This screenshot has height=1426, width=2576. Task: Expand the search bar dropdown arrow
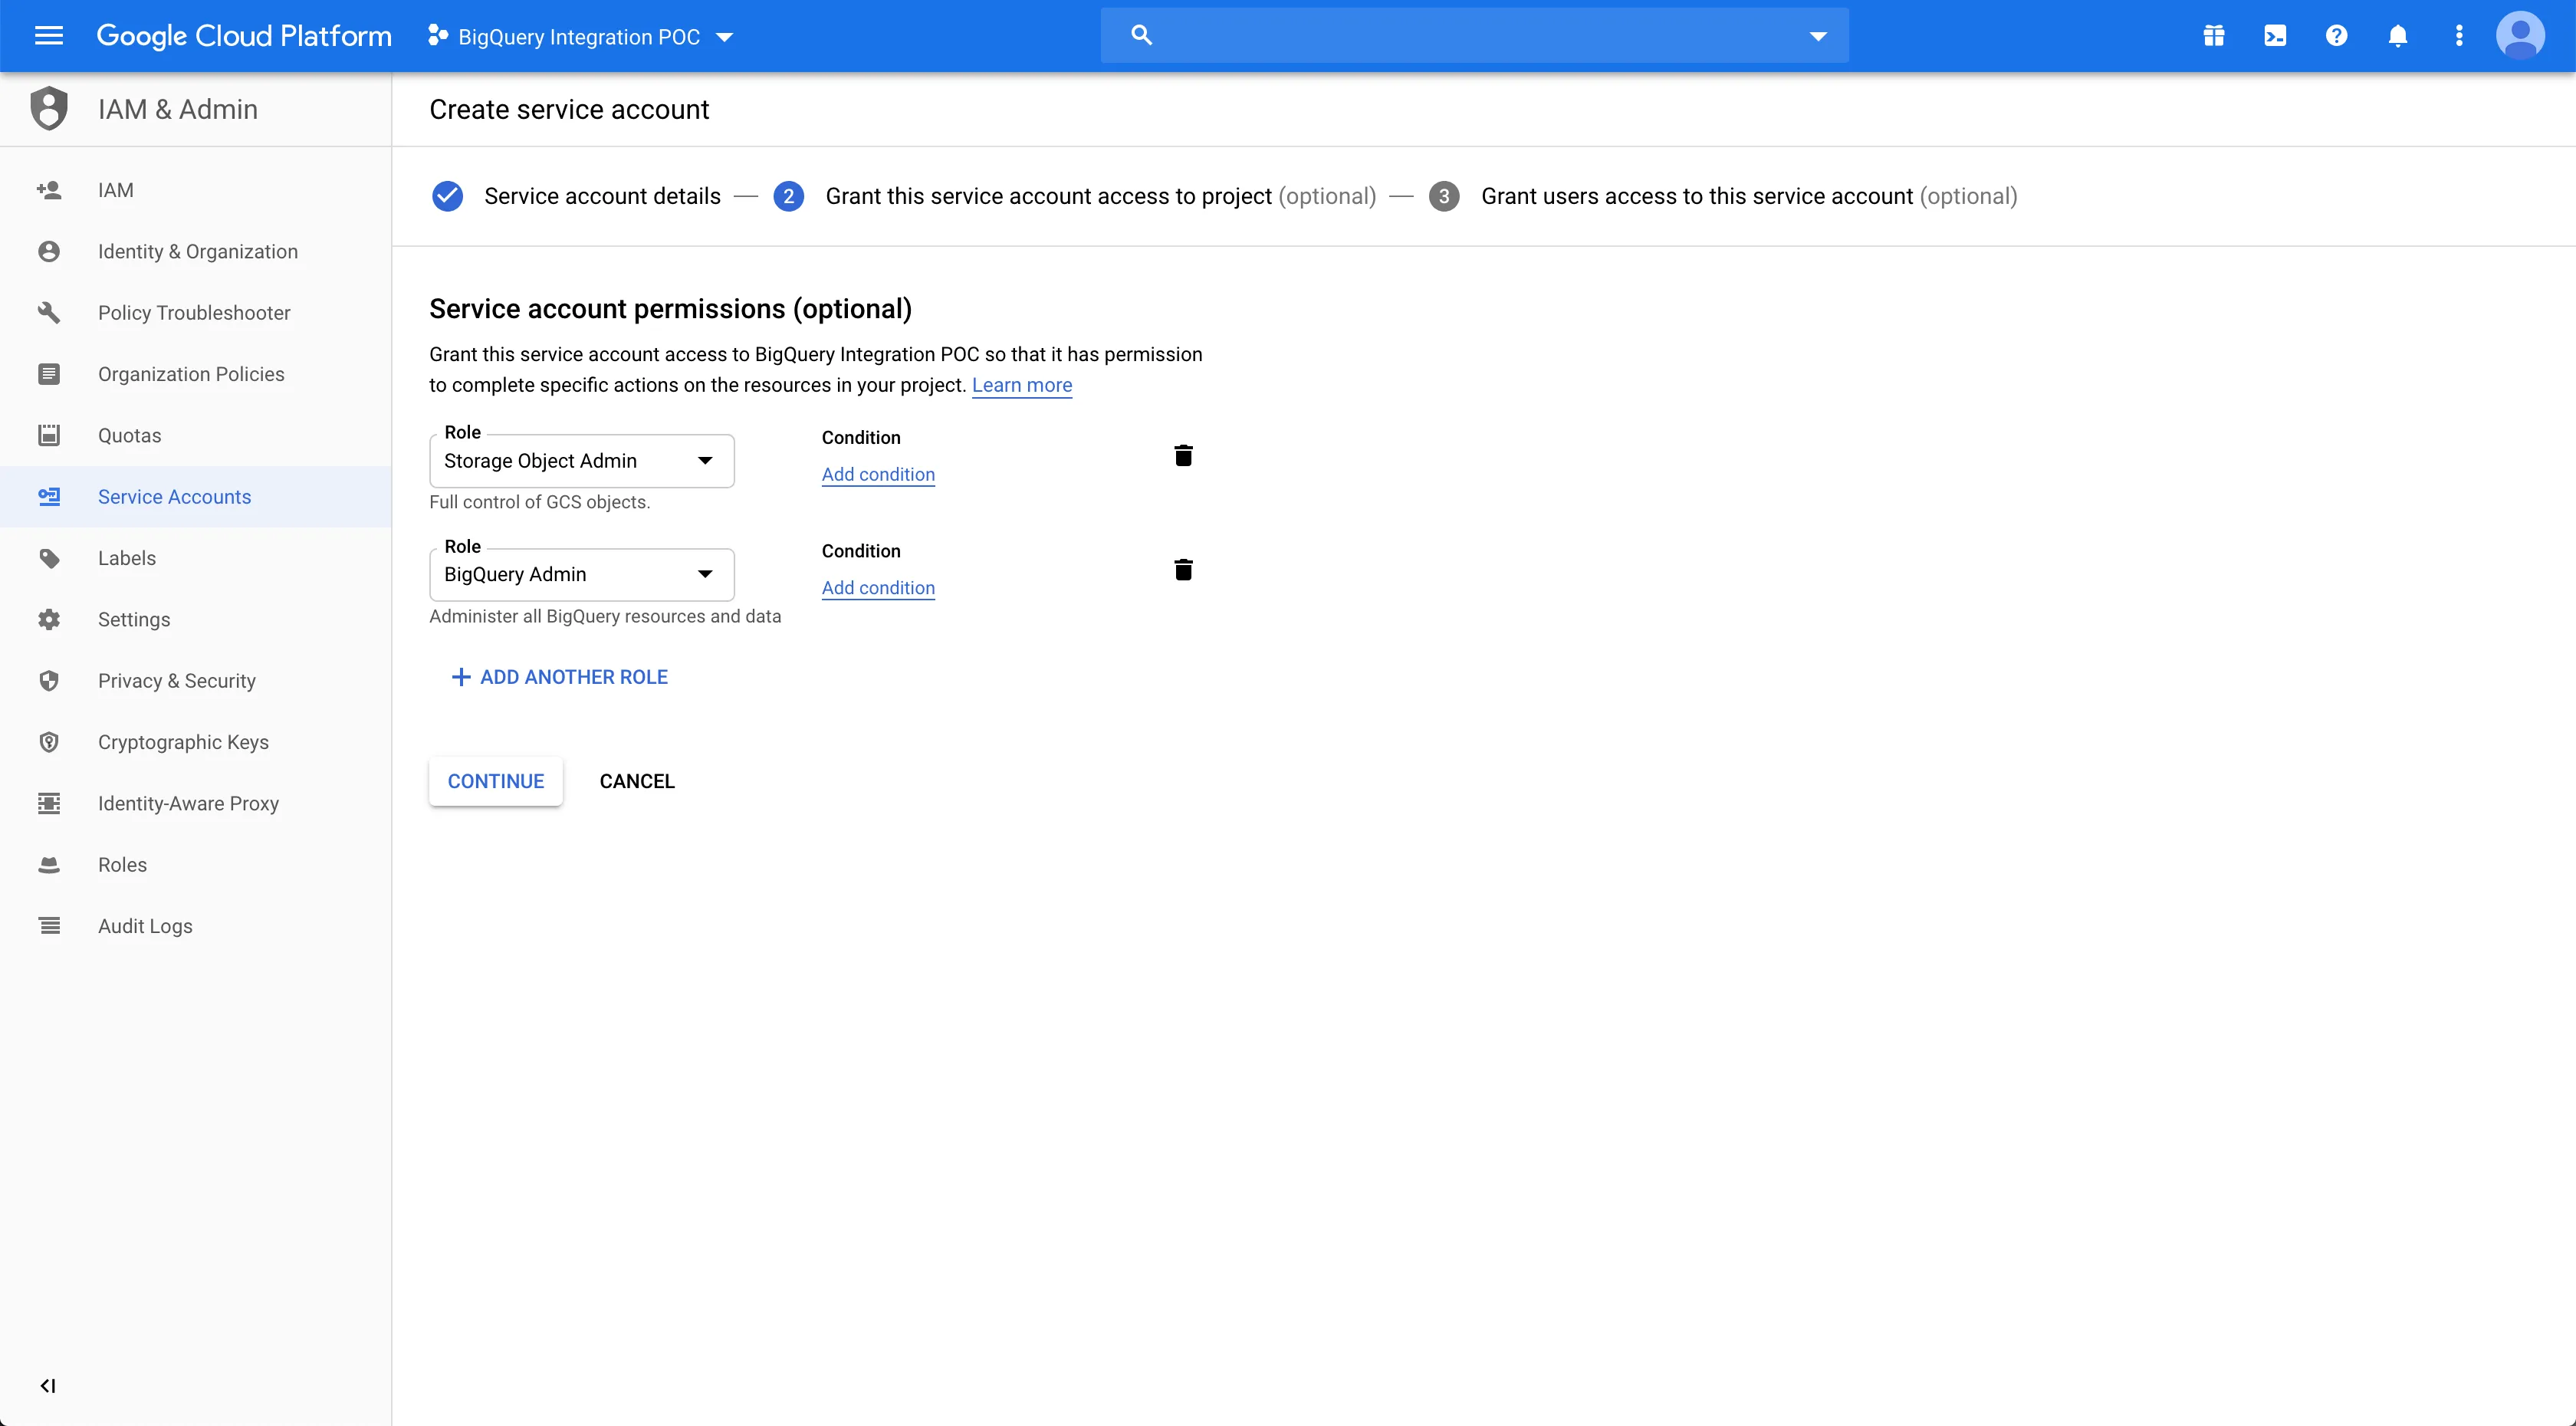click(1818, 36)
